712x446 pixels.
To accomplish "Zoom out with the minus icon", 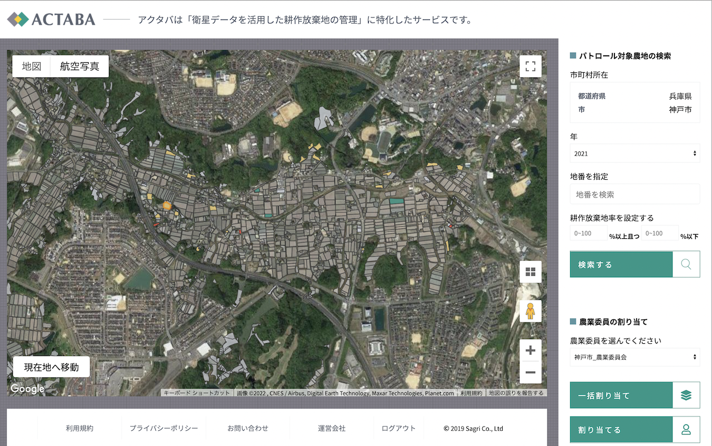I will coord(530,372).
